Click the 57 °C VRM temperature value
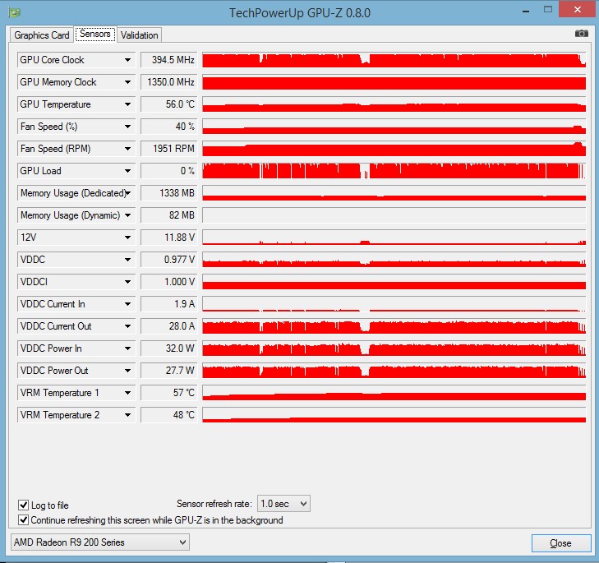 tap(168, 393)
